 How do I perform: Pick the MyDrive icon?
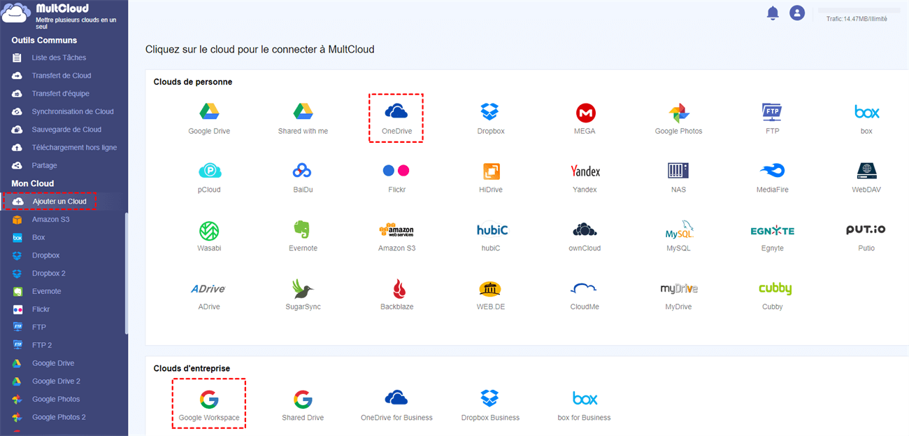coord(678,288)
